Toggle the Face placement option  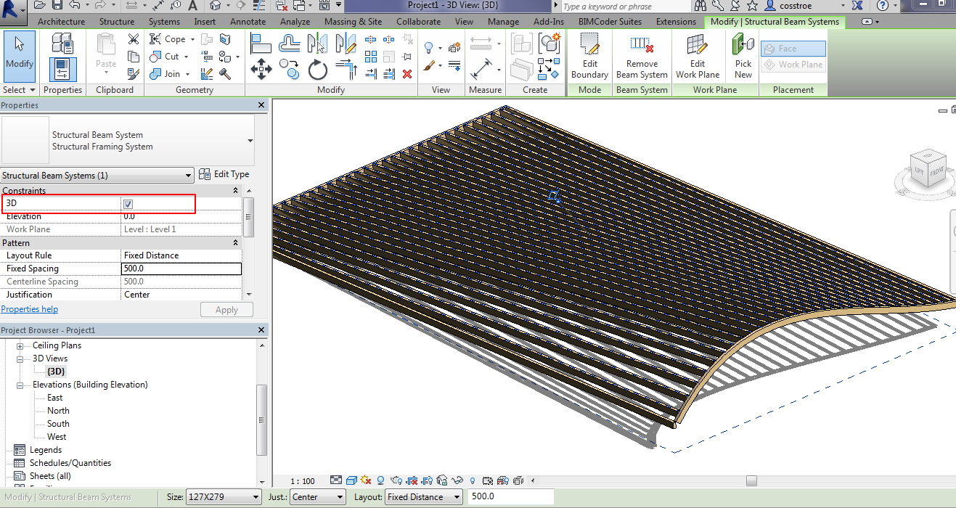[793, 49]
